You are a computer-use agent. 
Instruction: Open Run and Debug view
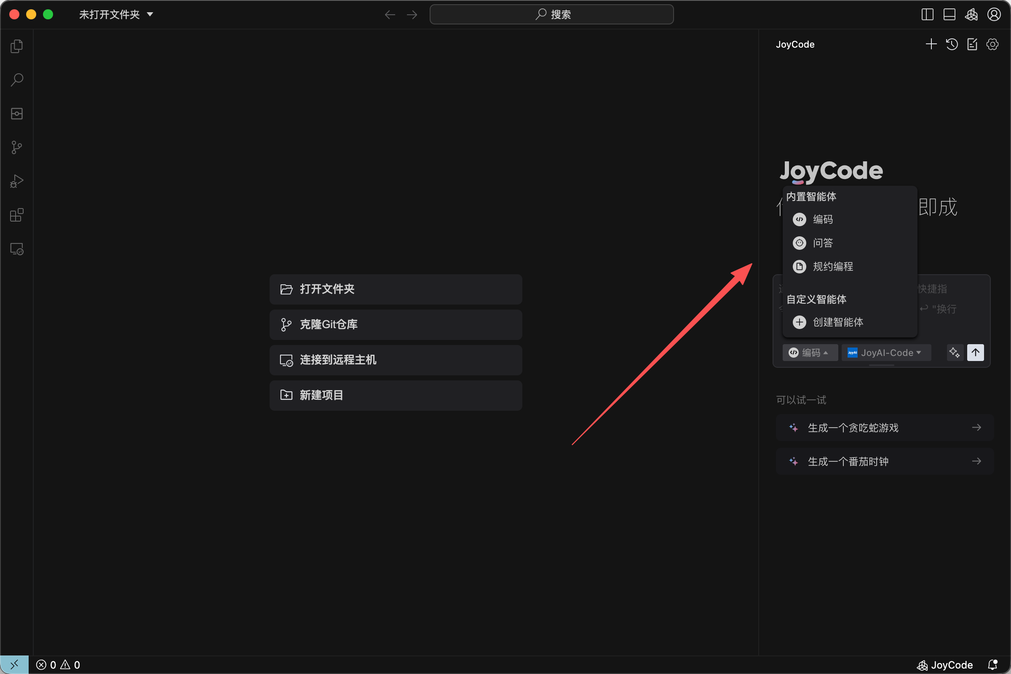coord(16,181)
